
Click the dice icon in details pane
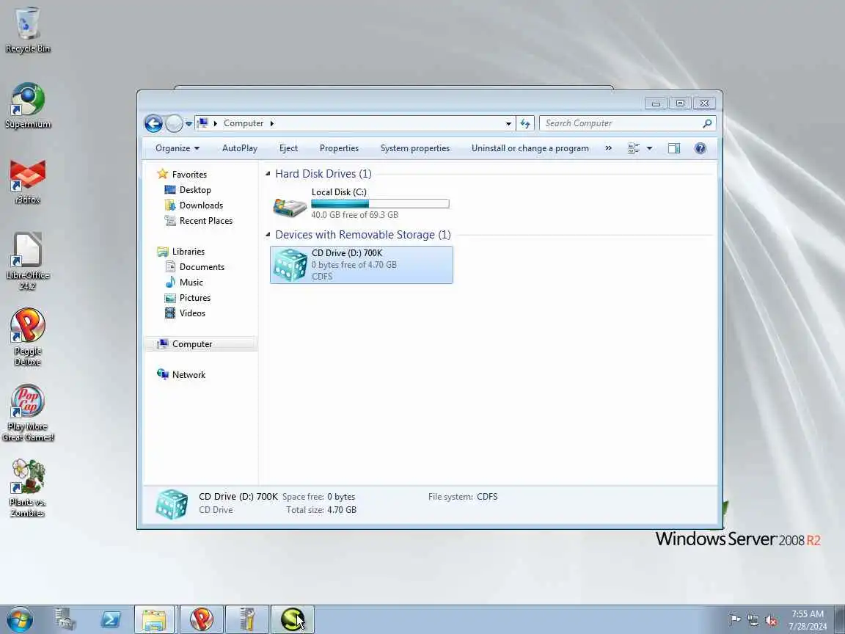[x=172, y=504]
